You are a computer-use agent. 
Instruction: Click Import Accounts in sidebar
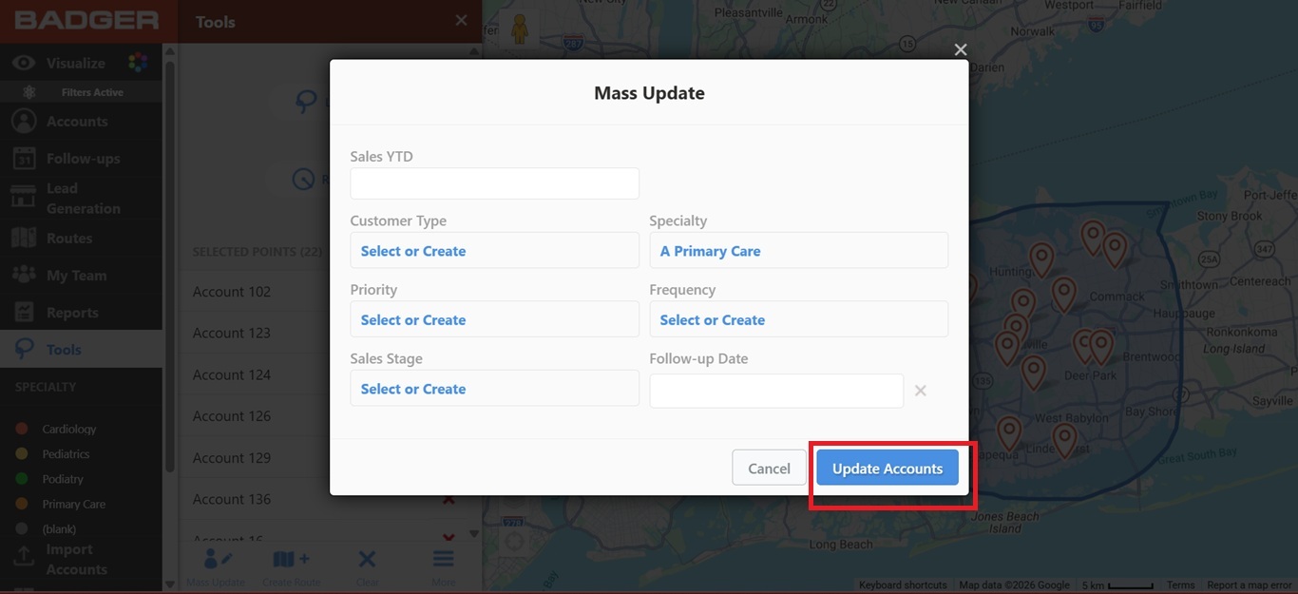coord(81,560)
